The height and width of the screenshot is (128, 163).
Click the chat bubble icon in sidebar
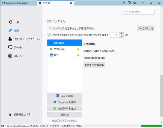coord(10,47)
